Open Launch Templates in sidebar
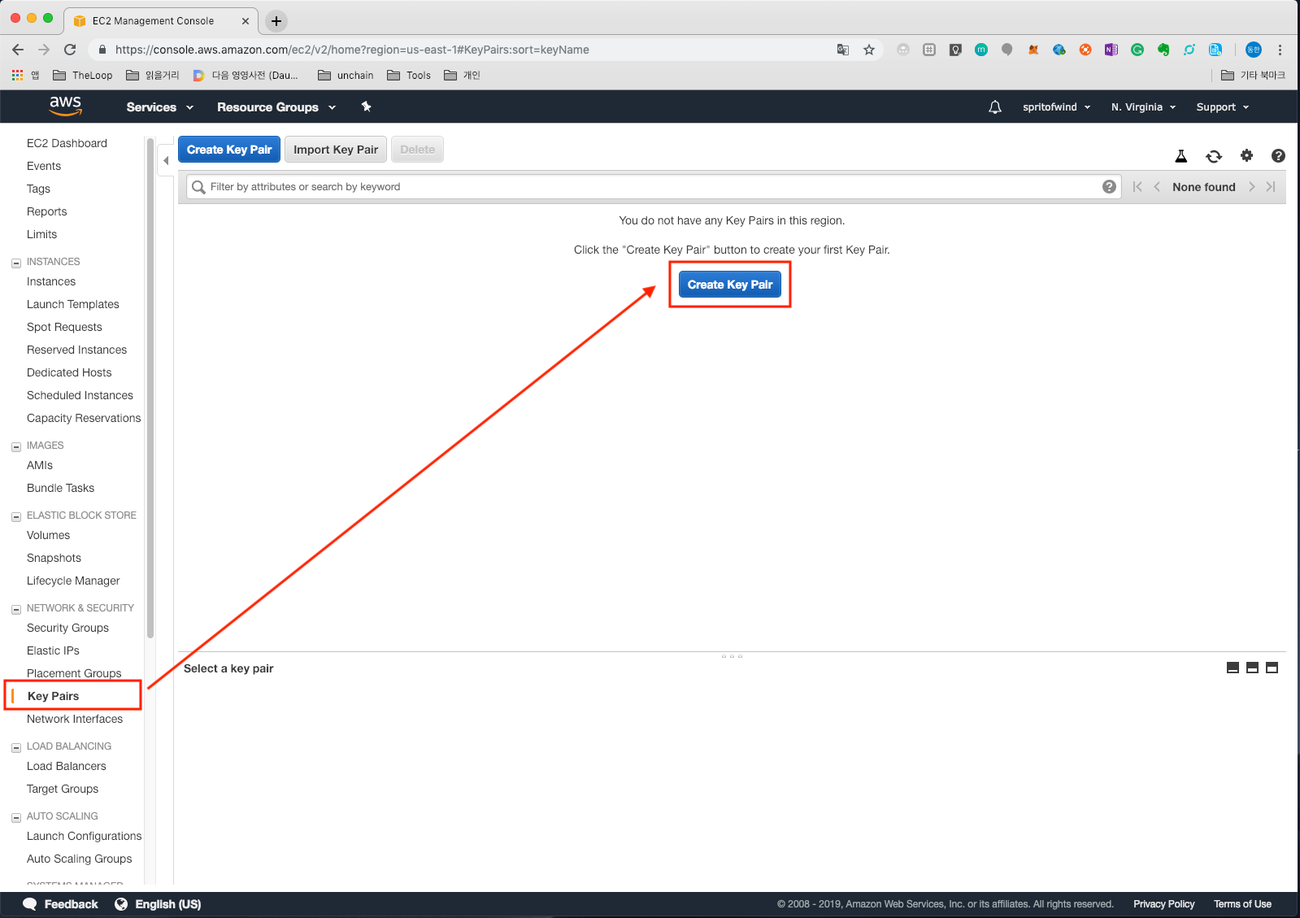 (x=72, y=304)
